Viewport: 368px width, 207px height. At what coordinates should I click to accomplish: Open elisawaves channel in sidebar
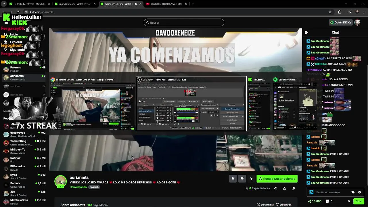tap(24, 134)
